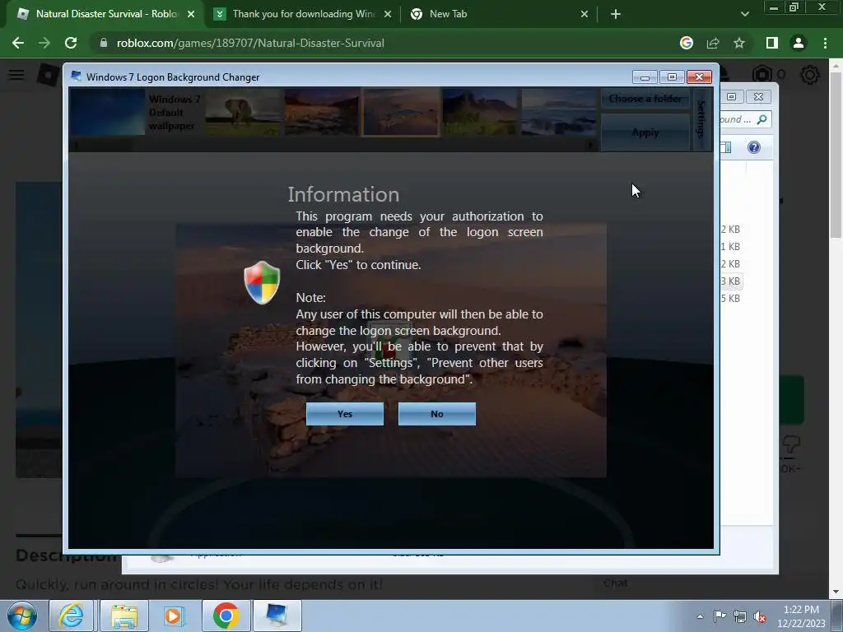This screenshot has width=843, height=632.
Task: Open the Windows Start button
Action: pyautogui.click(x=22, y=616)
